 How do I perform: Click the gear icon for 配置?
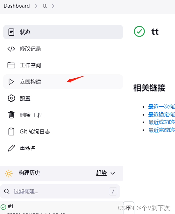[11, 98]
